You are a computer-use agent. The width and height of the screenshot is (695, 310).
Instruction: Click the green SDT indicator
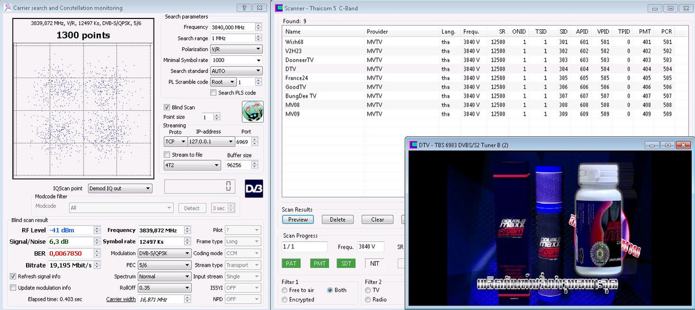(346, 263)
